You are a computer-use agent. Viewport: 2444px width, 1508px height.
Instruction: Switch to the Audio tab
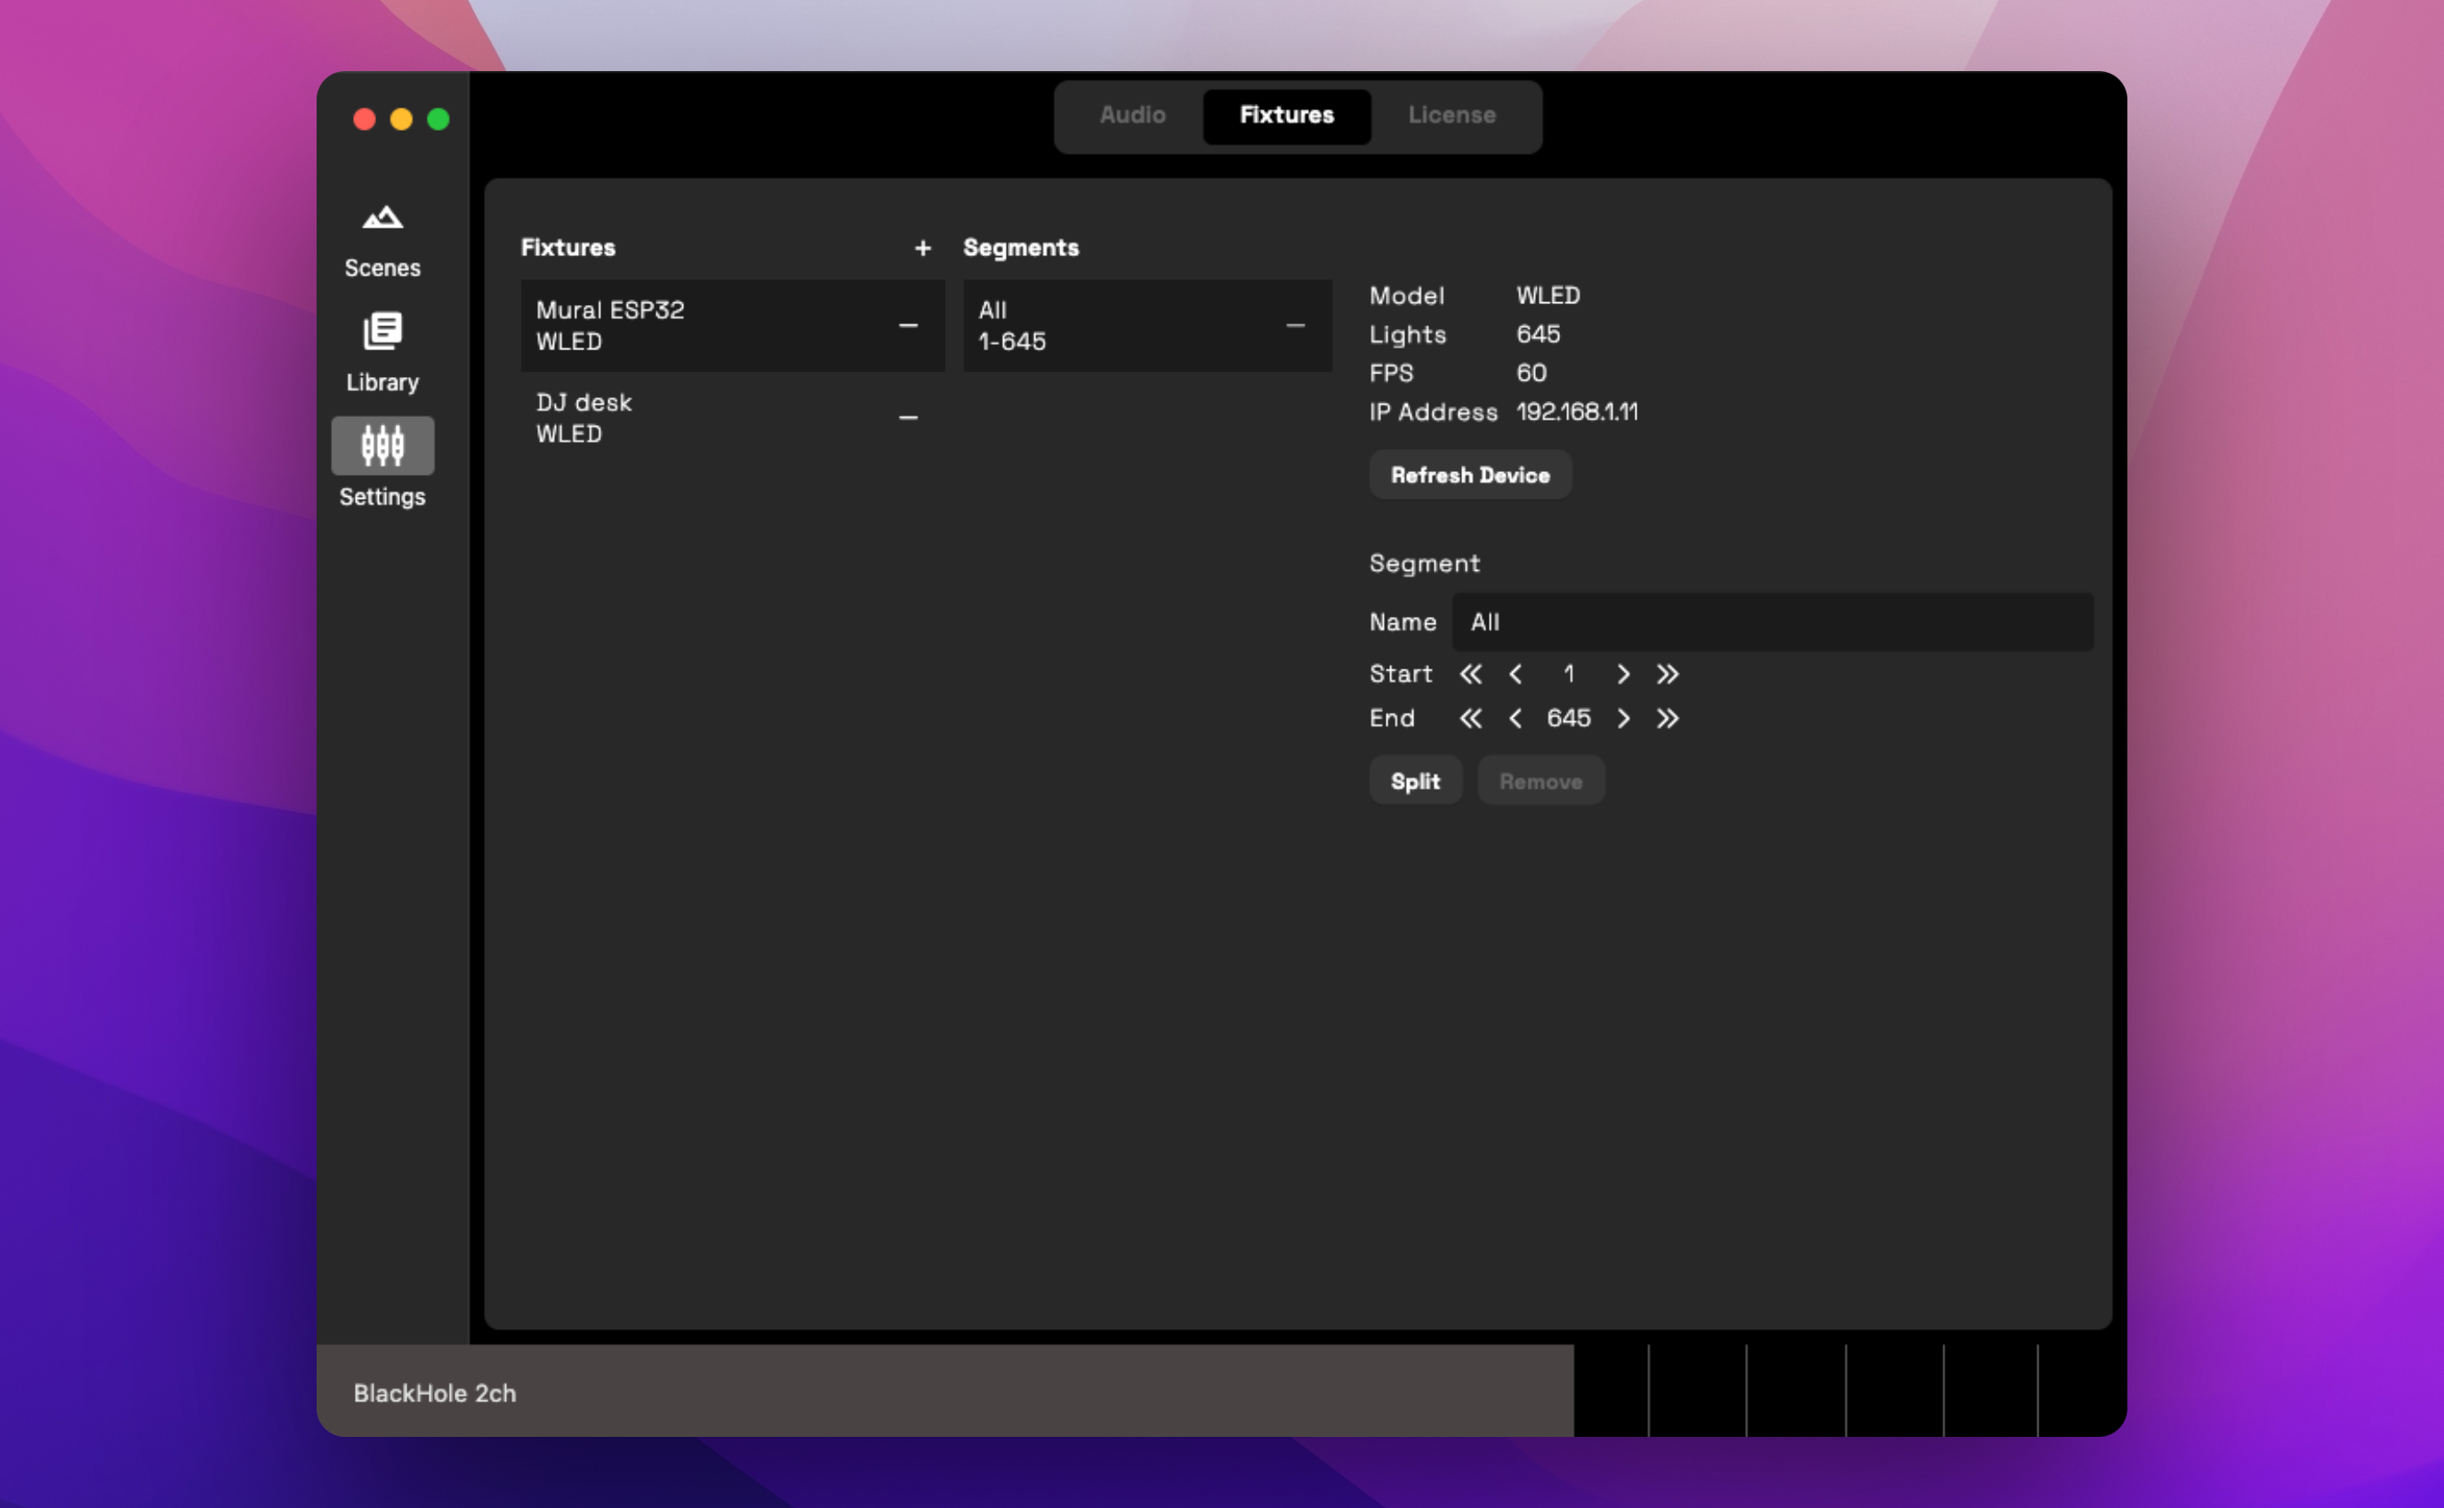coord(1132,116)
